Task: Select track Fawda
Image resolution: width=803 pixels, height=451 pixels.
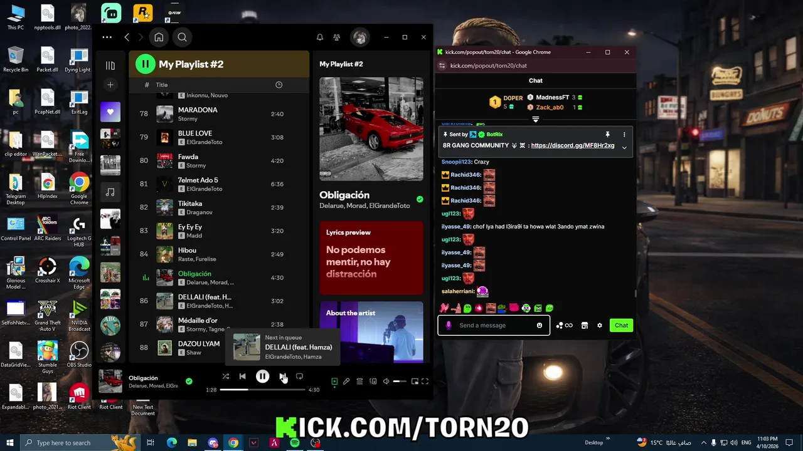Action: [x=218, y=161]
